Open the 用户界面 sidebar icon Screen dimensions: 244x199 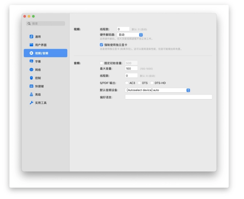(x=31, y=45)
